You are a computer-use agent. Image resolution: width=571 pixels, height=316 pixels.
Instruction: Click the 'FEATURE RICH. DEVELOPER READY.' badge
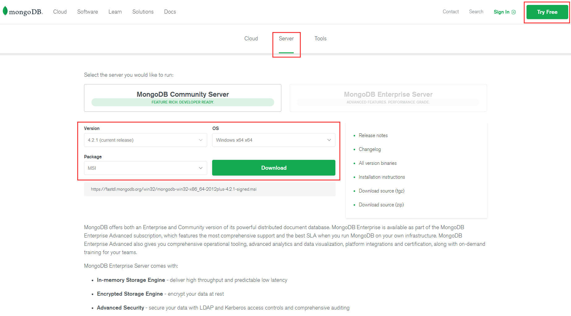pyautogui.click(x=183, y=102)
